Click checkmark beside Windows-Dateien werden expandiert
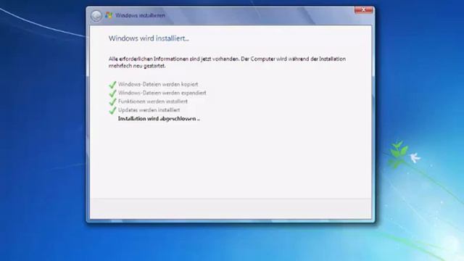This screenshot has width=464, height=261. pos(112,94)
